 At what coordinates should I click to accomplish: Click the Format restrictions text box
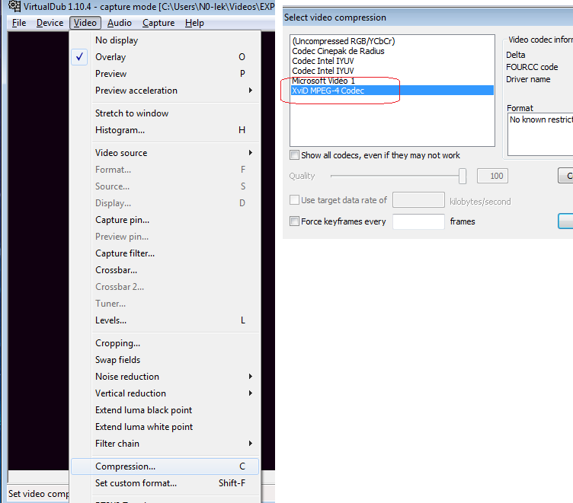click(540, 135)
